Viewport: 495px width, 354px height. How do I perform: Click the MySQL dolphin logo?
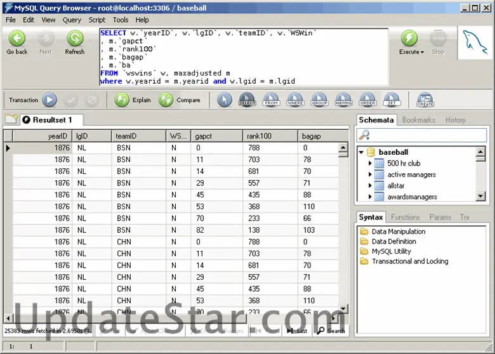click(475, 43)
